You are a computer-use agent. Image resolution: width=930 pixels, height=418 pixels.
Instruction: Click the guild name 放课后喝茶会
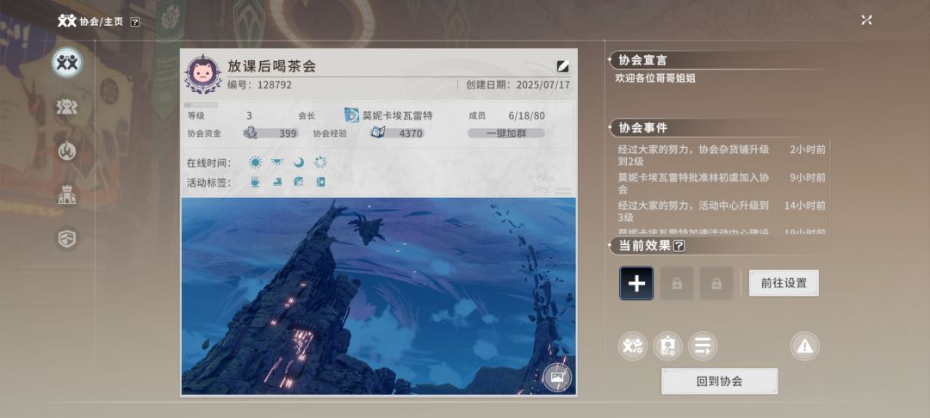click(x=271, y=66)
